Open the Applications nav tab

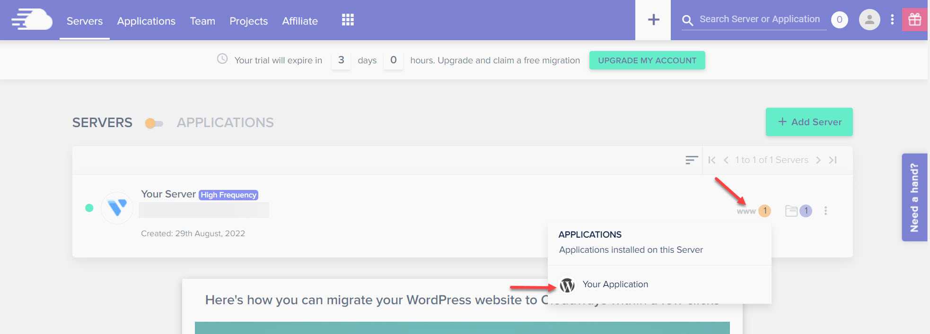pyautogui.click(x=146, y=21)
